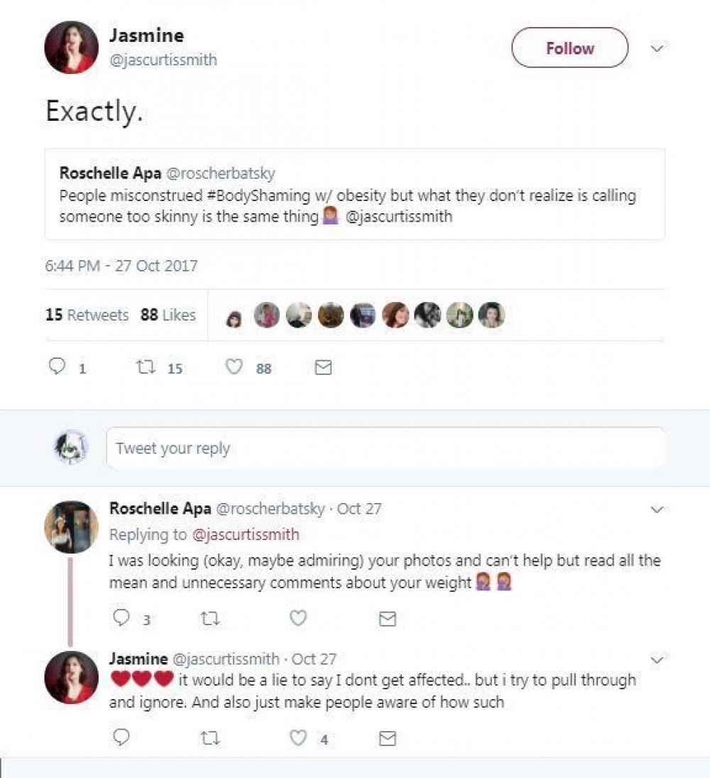Click the direct message envelope under main tweet
710x778 pixels.
[323, 367]
